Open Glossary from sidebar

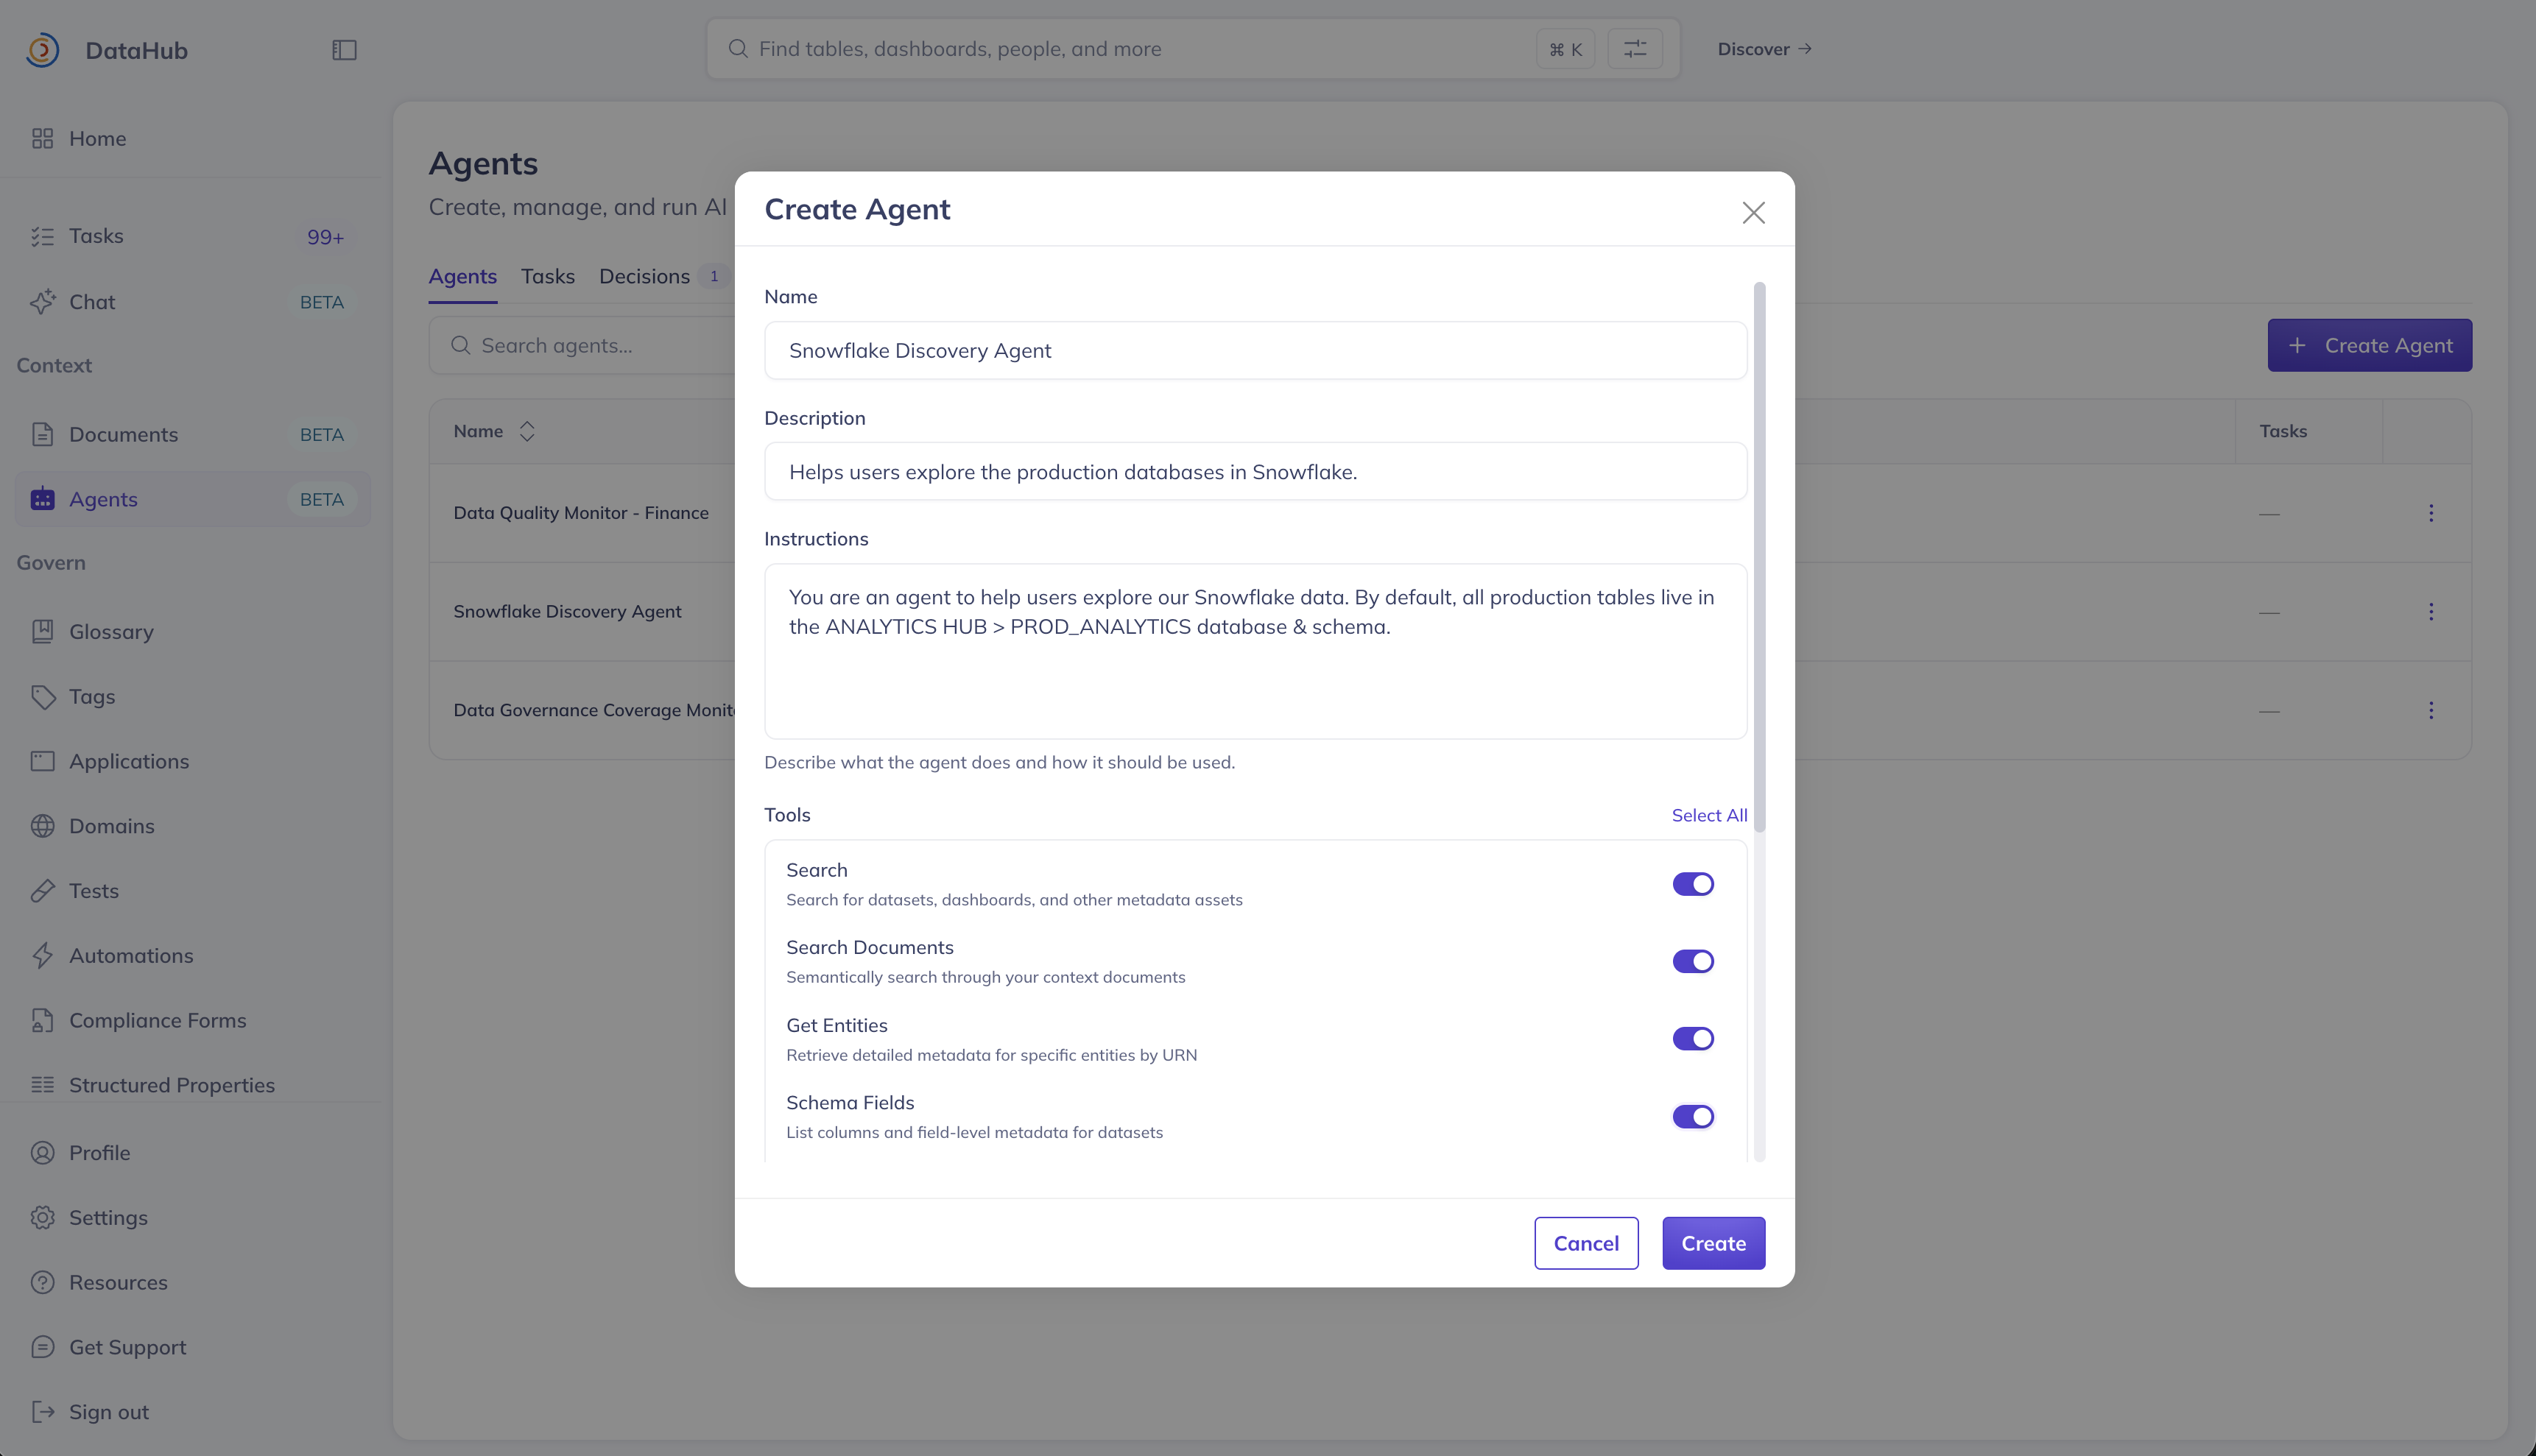click(x=111, y=632)
